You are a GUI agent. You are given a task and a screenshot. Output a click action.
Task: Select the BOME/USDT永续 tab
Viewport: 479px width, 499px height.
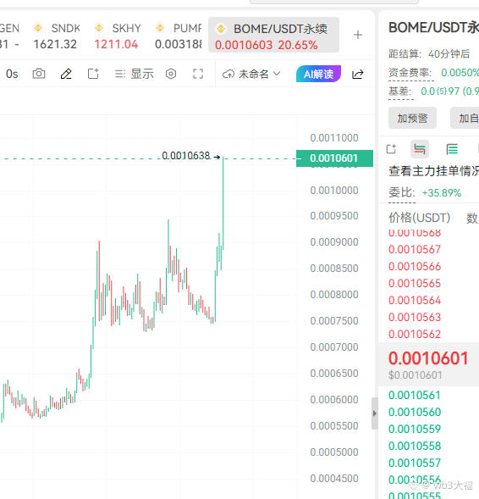click(x=273, y=35)
